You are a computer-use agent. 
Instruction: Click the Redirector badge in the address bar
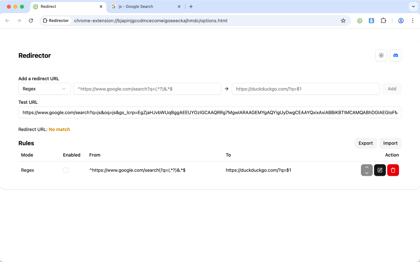tap(56, 20)
